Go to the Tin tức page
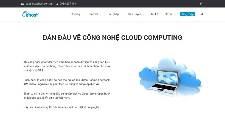Image resolution: width=225 pixels, height=126 pixels. 155,14
